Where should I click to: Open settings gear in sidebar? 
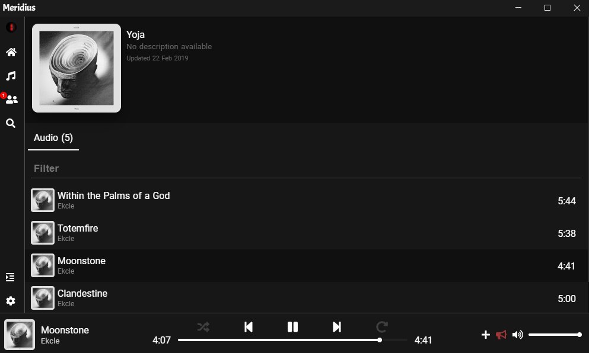(11, 301)
